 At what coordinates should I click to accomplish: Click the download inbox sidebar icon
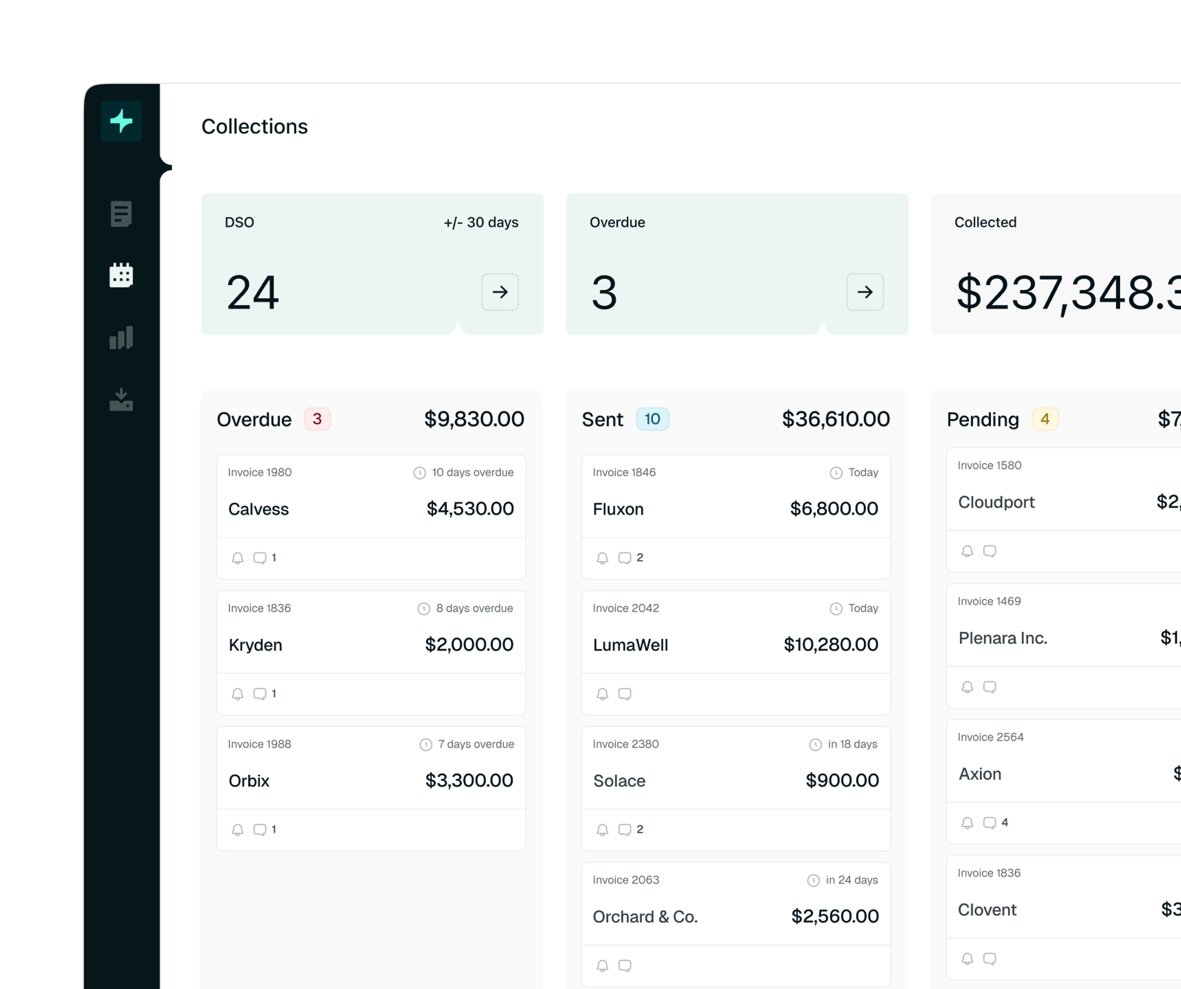pos(121,400)
